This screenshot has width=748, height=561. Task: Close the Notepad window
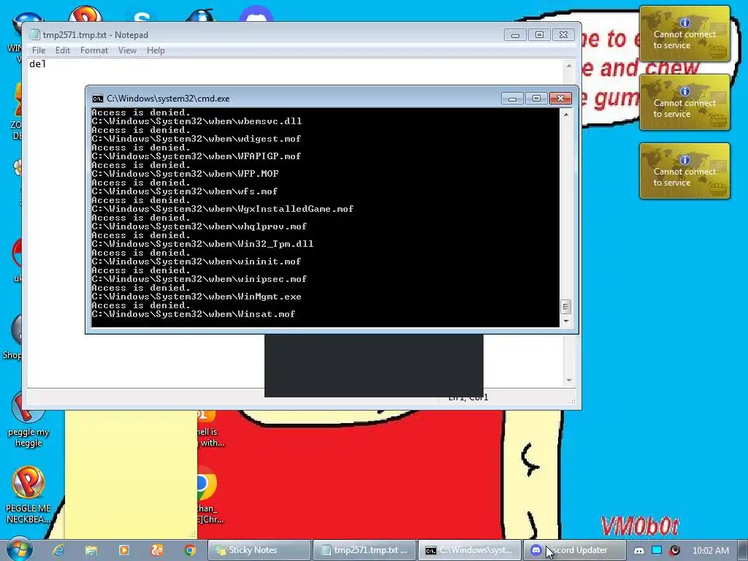(563, 35)
